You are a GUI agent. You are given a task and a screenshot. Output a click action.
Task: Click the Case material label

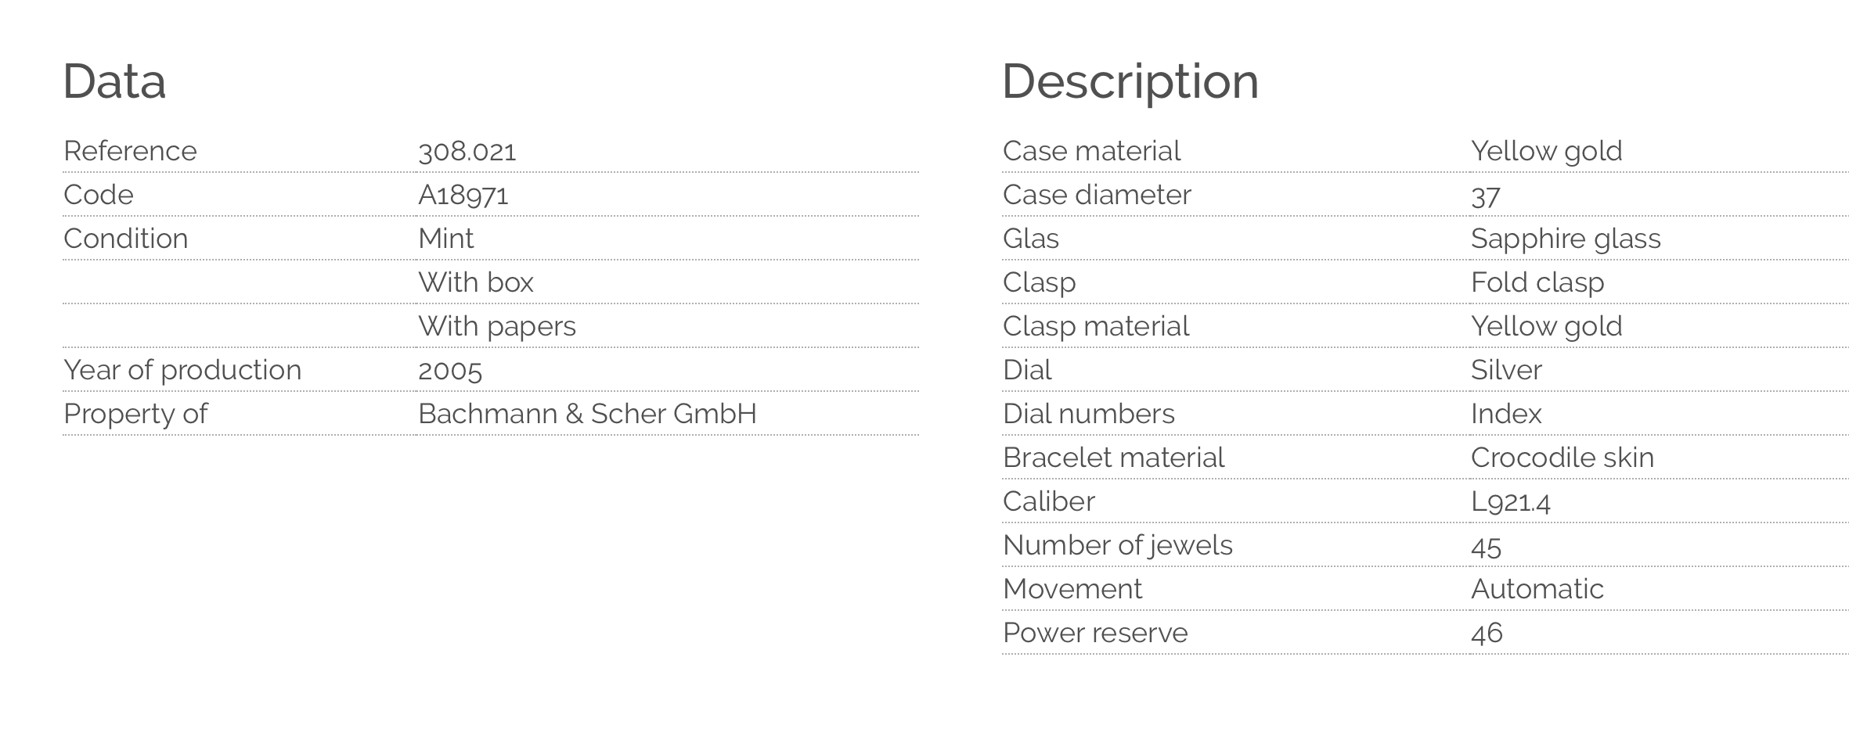[1091, 151]
